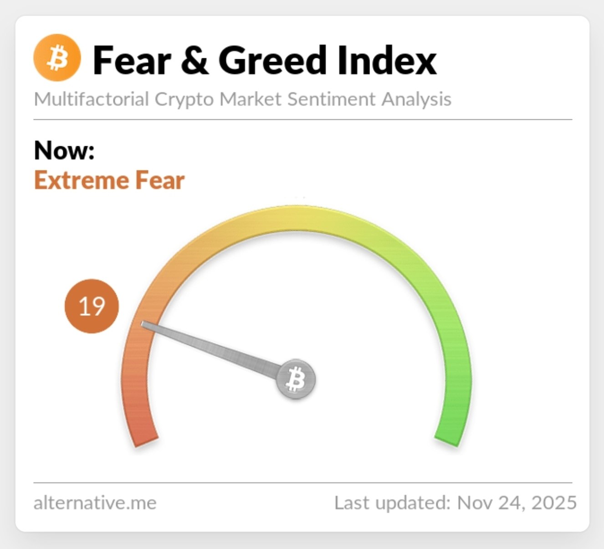Click the Fear & Greed Index title

[x=264, y=60]
